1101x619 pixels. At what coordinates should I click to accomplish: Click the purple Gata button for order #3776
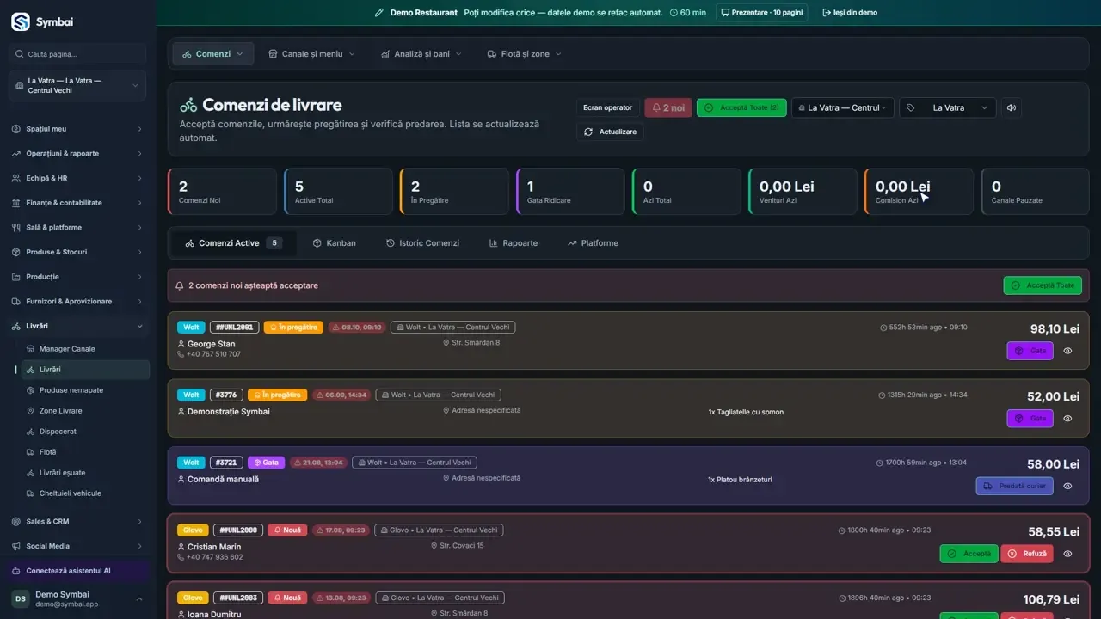1030,418
